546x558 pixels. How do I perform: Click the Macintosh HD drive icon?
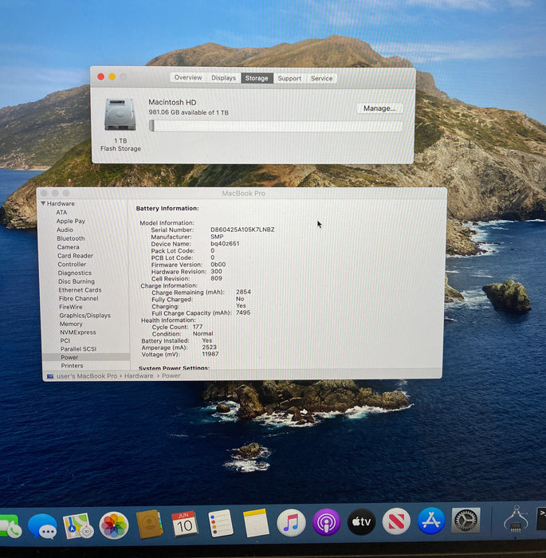[x=120, y=115]
